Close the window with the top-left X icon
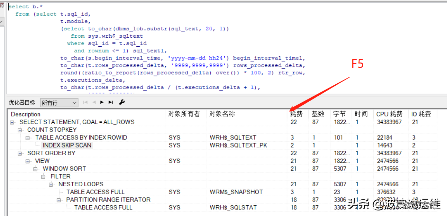The width and height of the screenshot is (447, 216). click(x=2, y=5)
